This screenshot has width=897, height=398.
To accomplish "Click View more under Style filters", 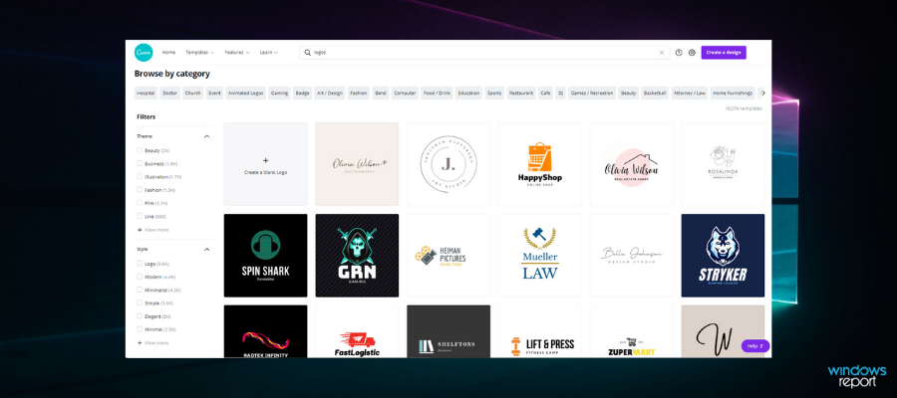I will [x=156, y=342].
